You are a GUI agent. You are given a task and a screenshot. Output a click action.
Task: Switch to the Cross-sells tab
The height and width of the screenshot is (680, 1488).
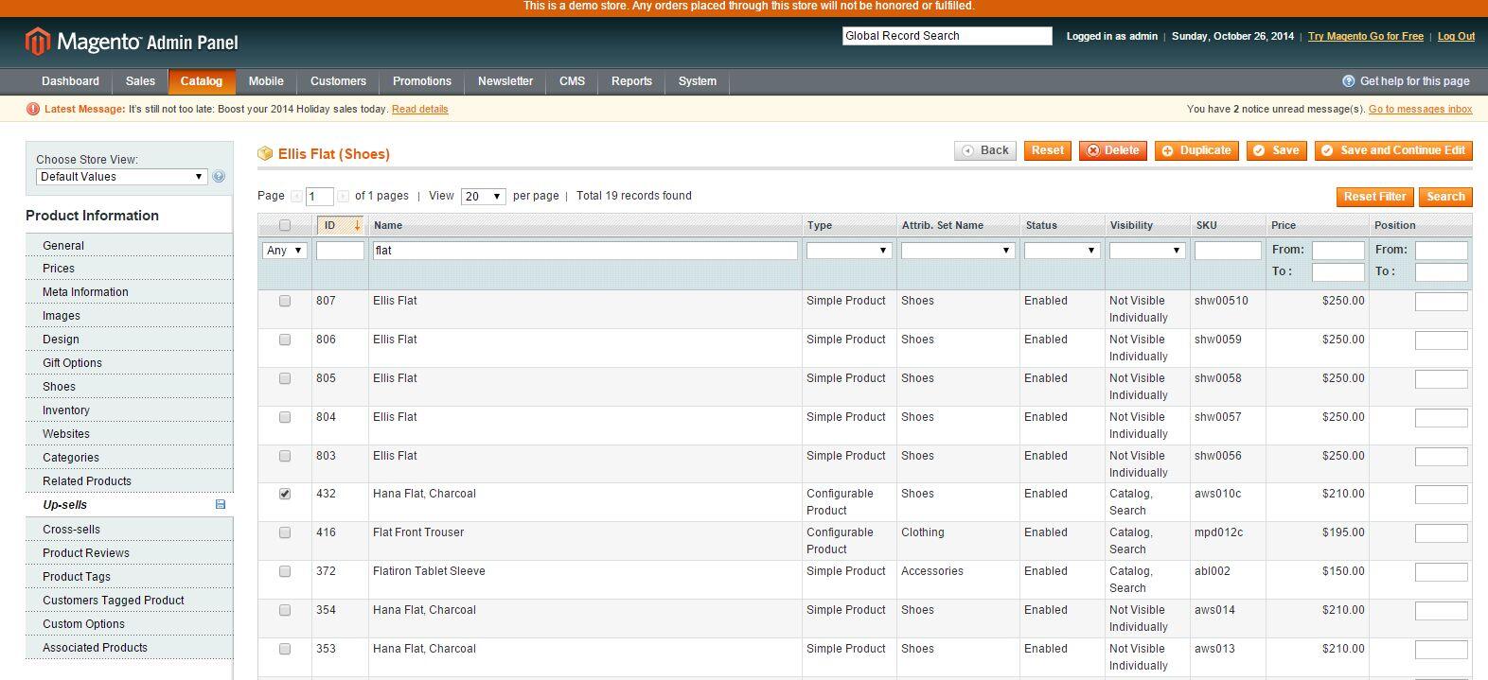129,530
